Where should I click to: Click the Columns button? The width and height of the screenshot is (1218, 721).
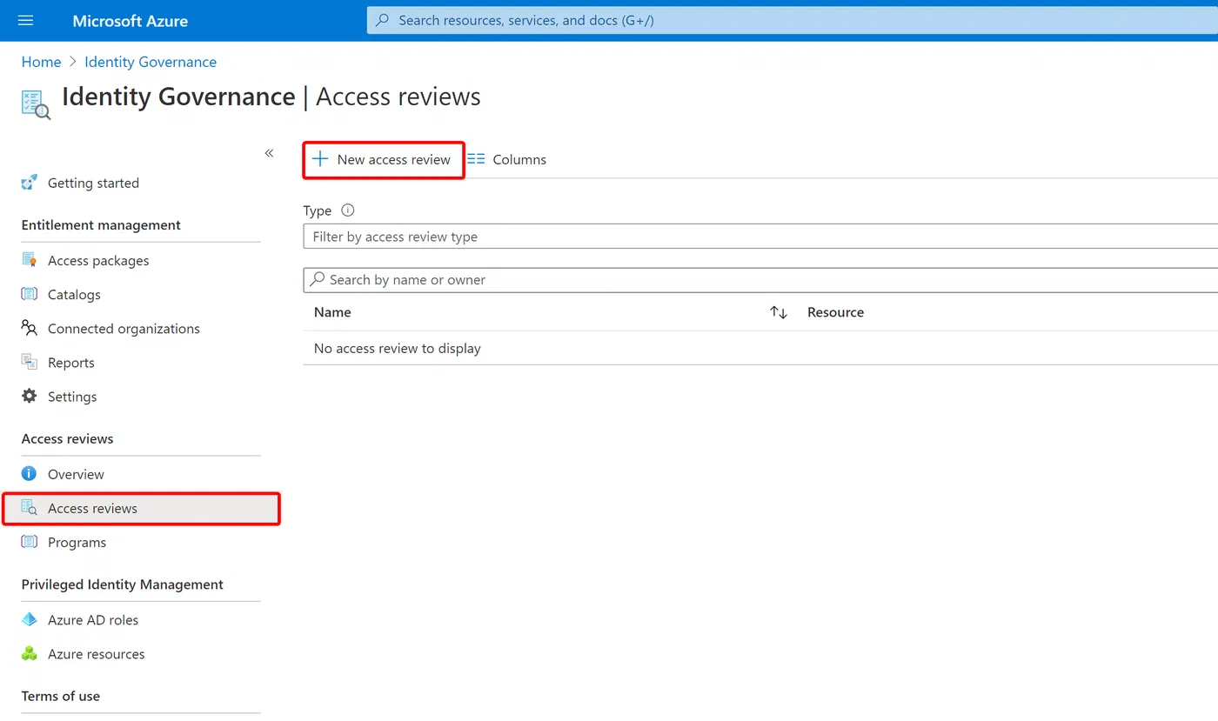point(507,159)
